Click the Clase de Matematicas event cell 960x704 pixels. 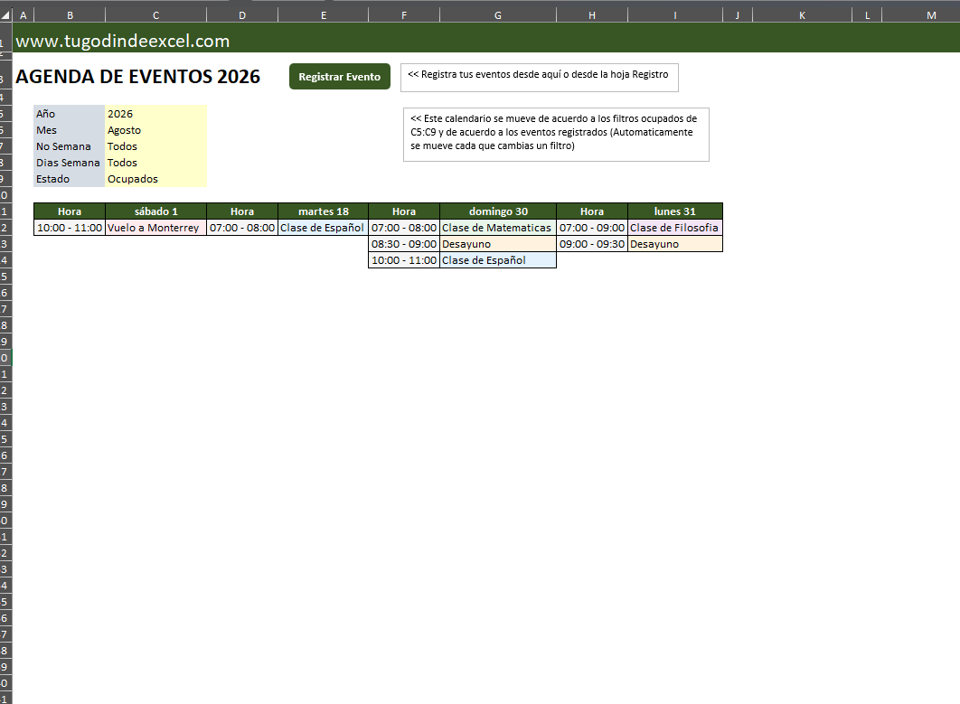498,228
